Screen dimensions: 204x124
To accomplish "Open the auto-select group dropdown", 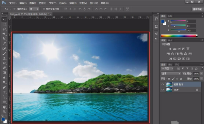I will [34, 9].
